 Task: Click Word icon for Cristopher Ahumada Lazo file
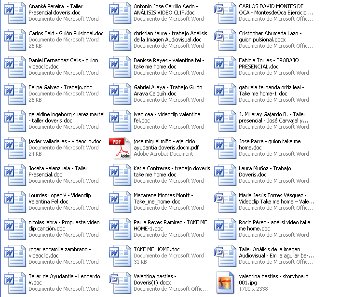tap(227, 40)
